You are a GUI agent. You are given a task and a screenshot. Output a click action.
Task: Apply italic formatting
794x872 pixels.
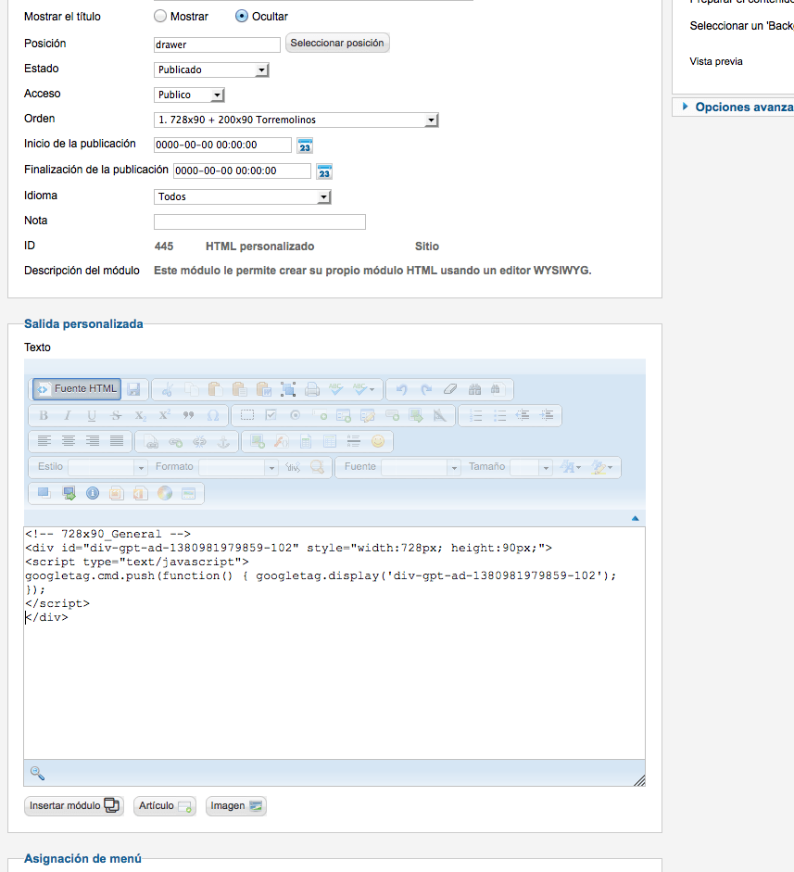[68, 415]
